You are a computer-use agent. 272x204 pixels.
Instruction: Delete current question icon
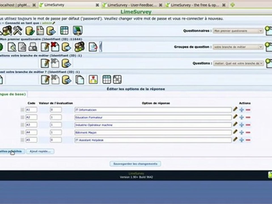[x=55, y=79]
